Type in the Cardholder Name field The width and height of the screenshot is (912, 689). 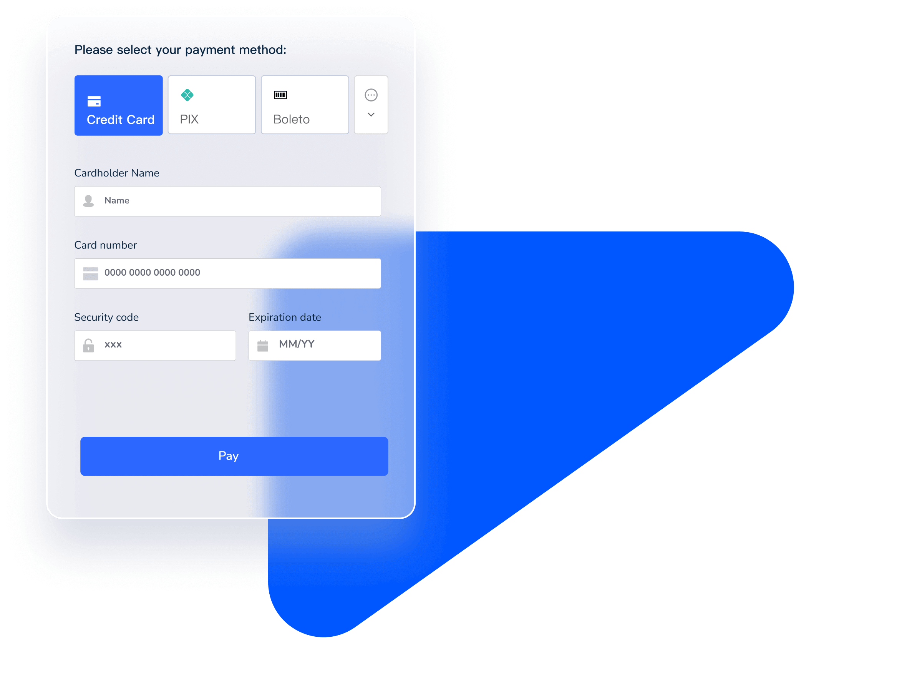228,200
